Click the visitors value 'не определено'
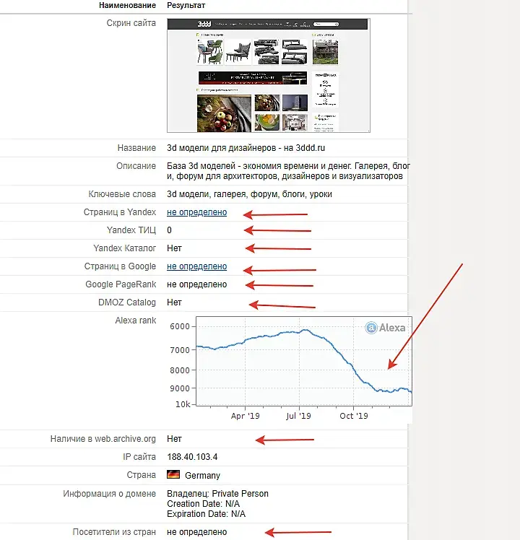This screenshot has width=520, height=540. tap(196, 532)
